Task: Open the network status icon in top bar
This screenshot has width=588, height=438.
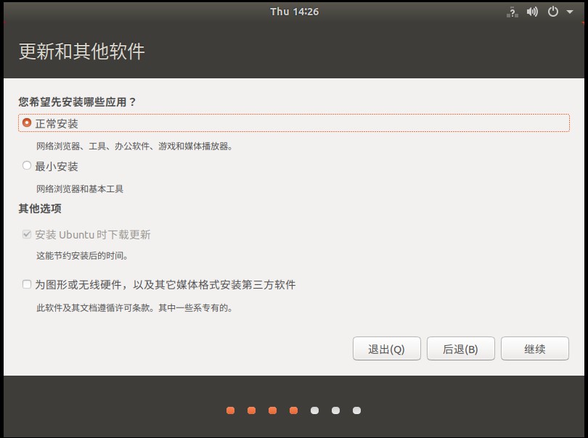Action: coord(513,12)
